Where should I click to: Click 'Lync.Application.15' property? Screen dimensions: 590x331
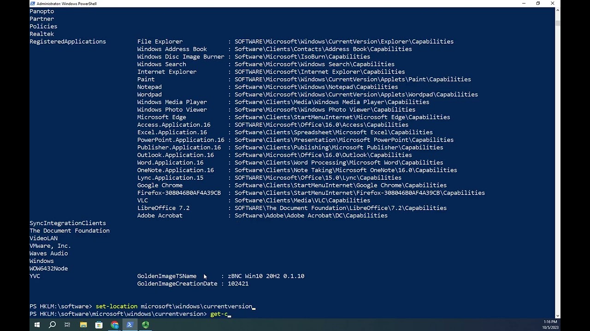coord(170,177)
